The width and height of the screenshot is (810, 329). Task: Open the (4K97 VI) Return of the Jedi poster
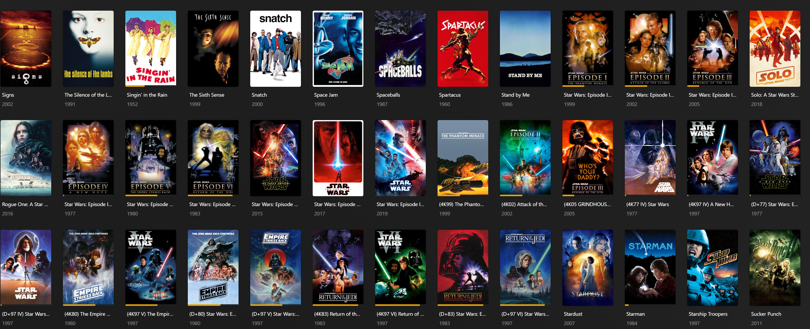400,268
